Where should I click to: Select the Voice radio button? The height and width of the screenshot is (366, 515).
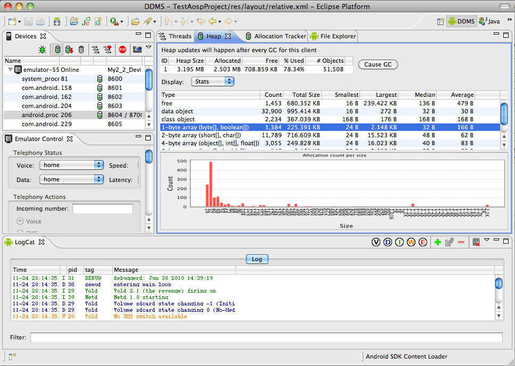click(x=20, y=221)
